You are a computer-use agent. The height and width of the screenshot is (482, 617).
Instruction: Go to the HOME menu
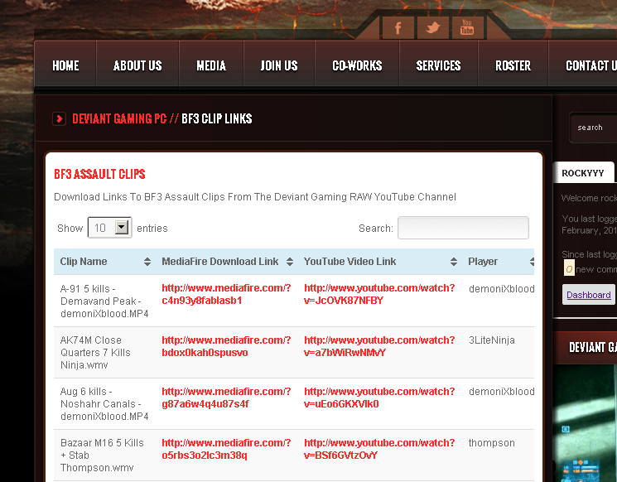pyautogui.click(x=65, y=65)
